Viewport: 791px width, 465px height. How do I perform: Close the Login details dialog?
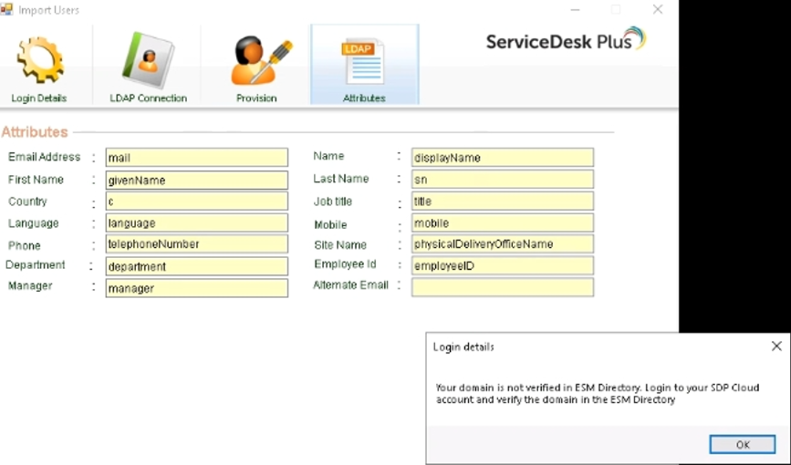coord(776,346)
